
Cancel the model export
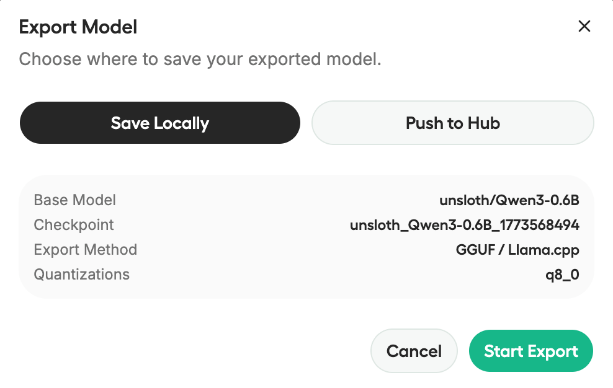click(x=413, y=351)
